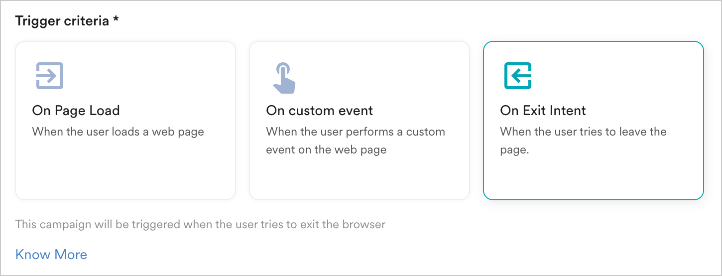Viewport: 722px width, 276px height.
Task: Open the Know More link
Action: click(x=51, y=255)
